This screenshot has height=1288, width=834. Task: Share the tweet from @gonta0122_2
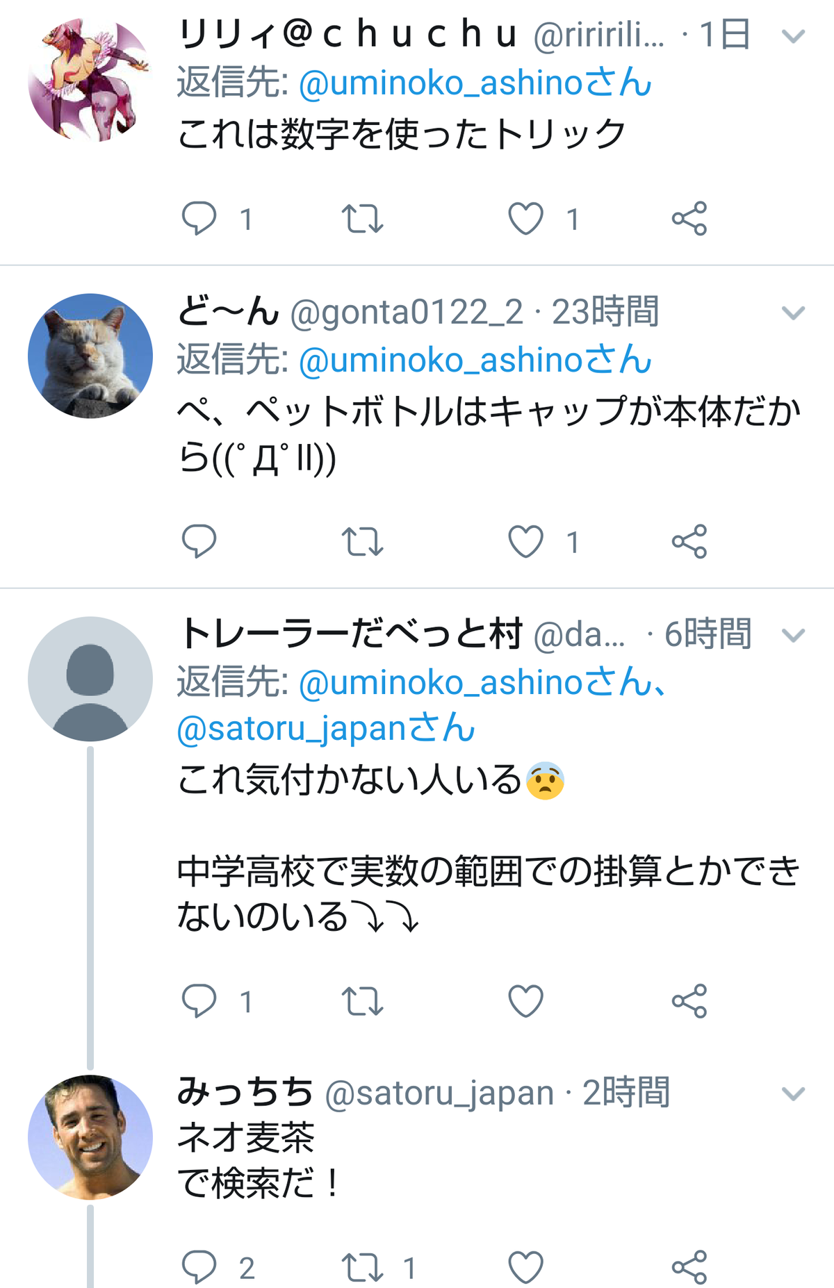[689, 542]
